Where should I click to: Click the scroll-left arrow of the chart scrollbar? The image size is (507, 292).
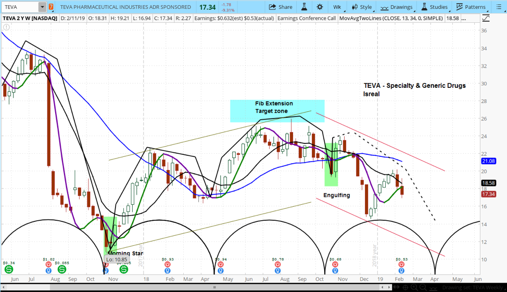tap(4, 287)
